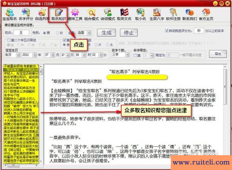
Task: Open the month 07 dropdown
Action: click(52, 55)
